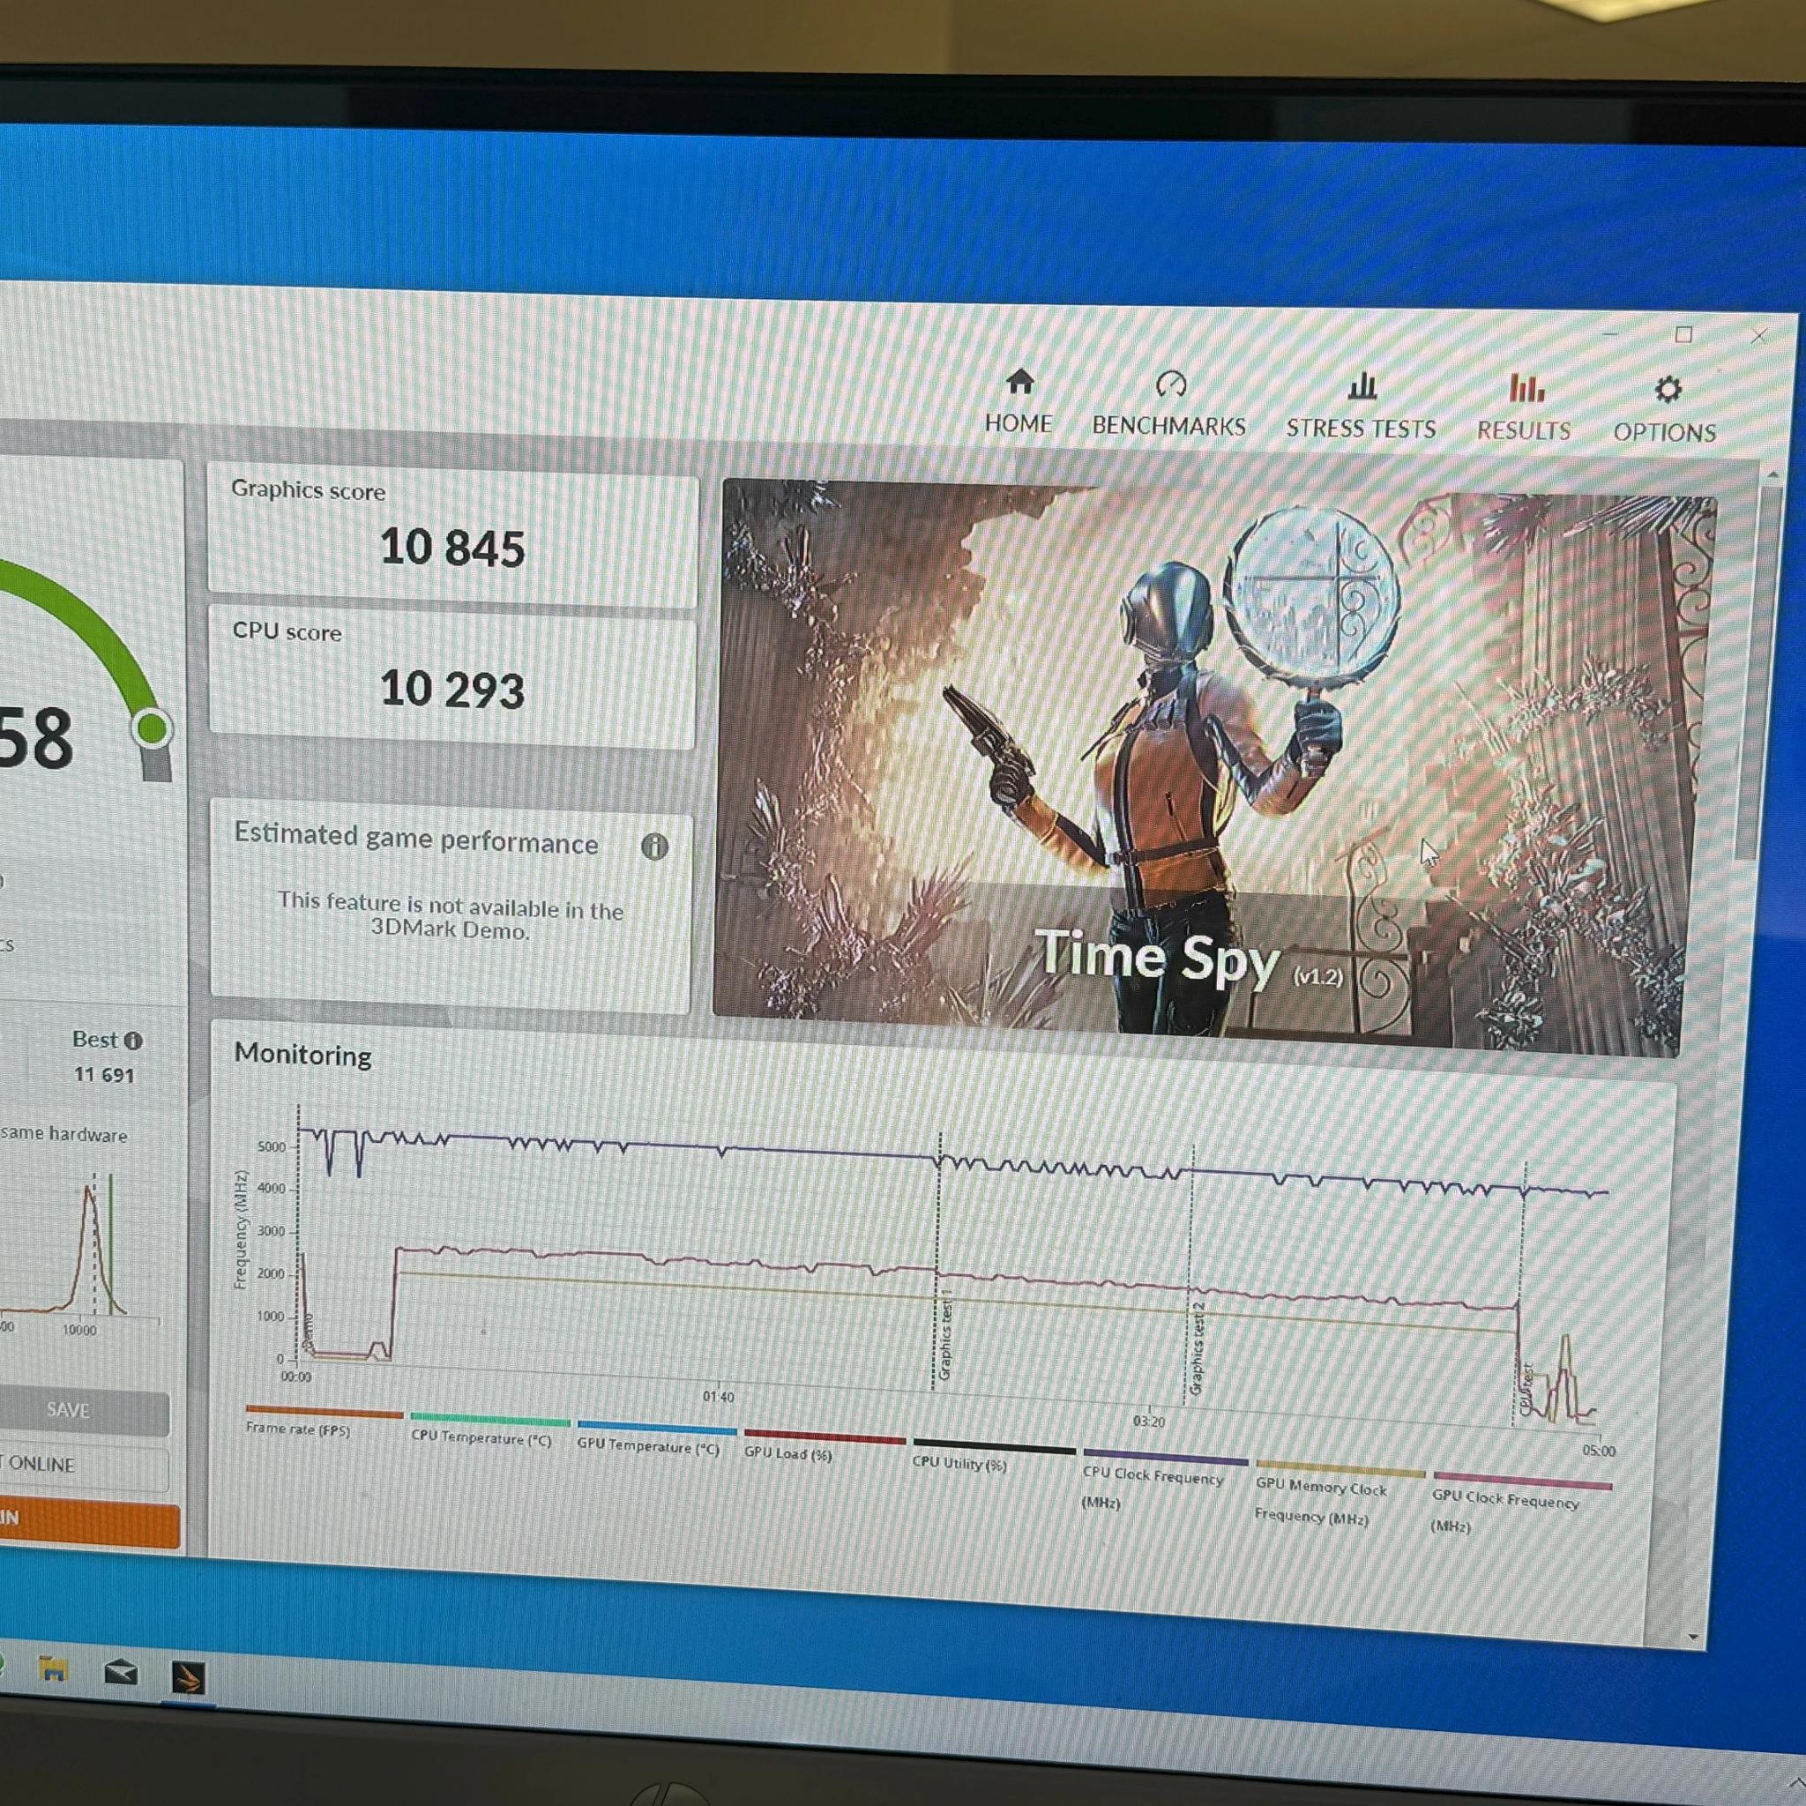This screenshot has height=1806, width=1806.
Task: Open the 3DMark icon in the taskbar
Action: coord(189,1678)
